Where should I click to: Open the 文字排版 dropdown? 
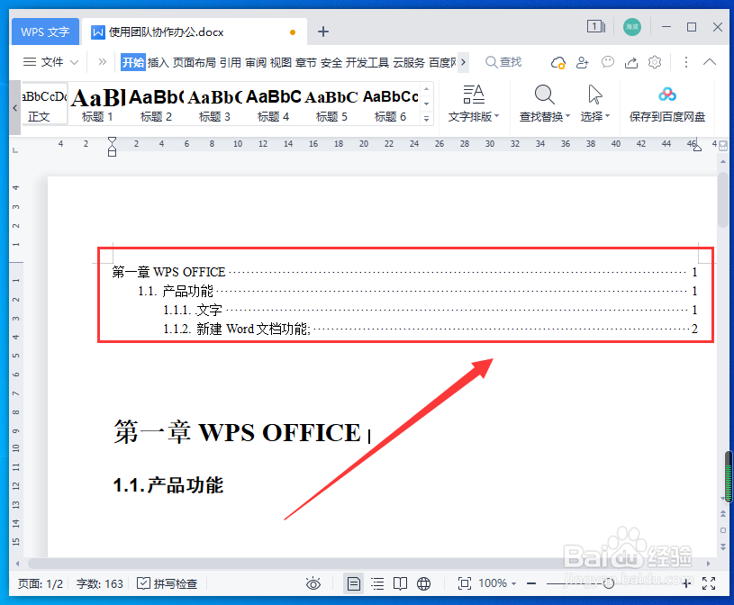pos(473,104)
